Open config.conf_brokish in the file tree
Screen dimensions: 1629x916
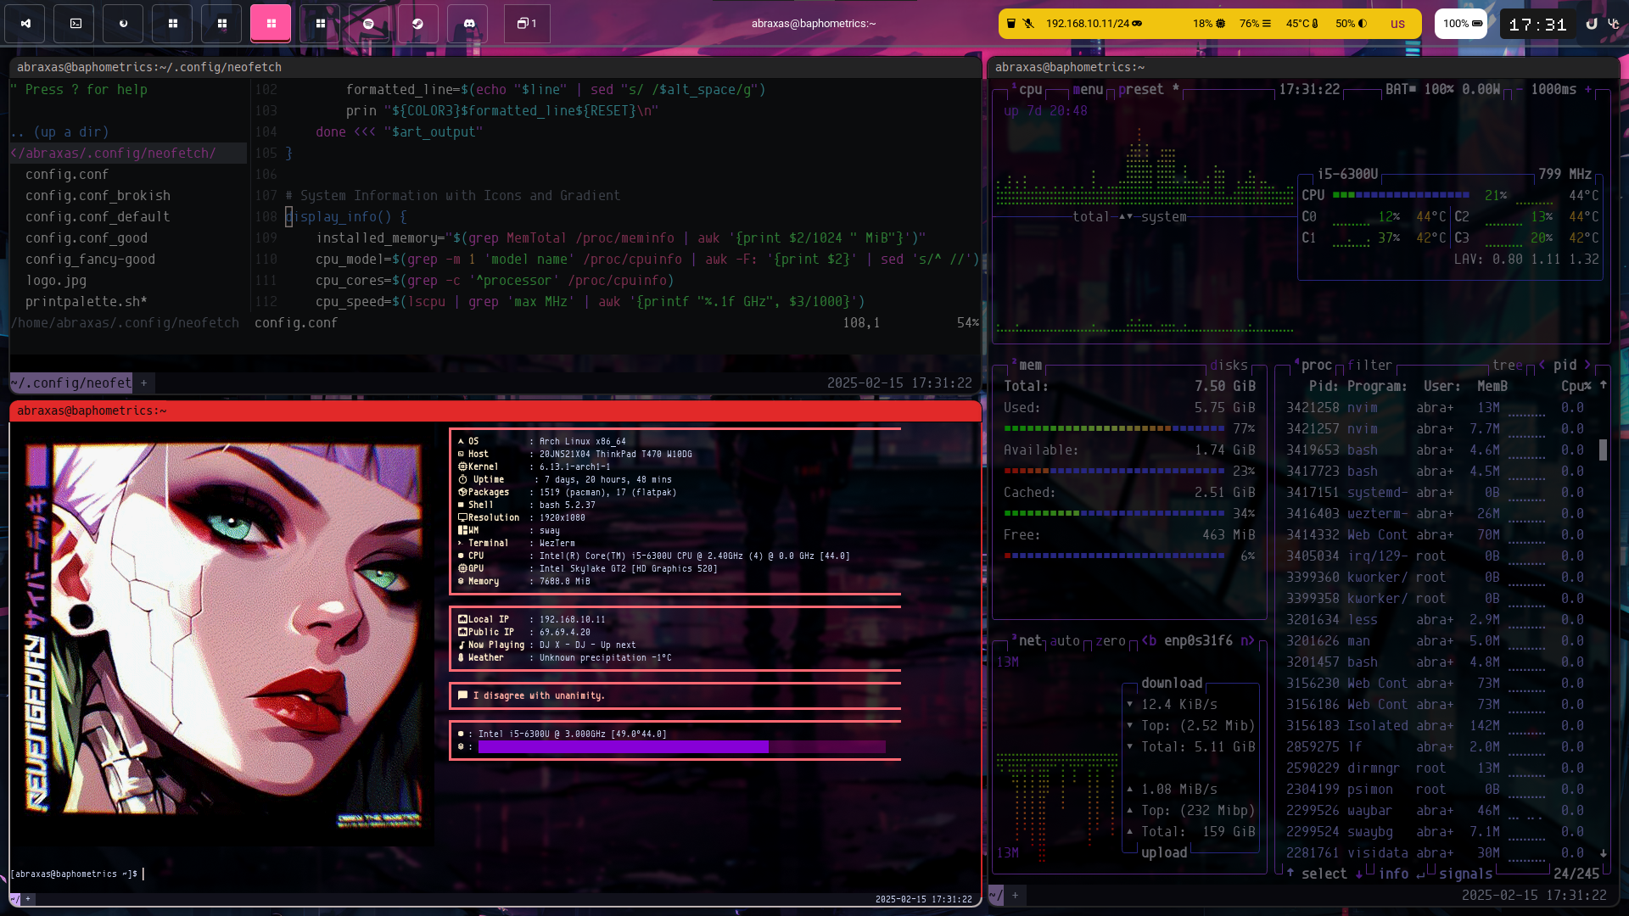[98, 196]
